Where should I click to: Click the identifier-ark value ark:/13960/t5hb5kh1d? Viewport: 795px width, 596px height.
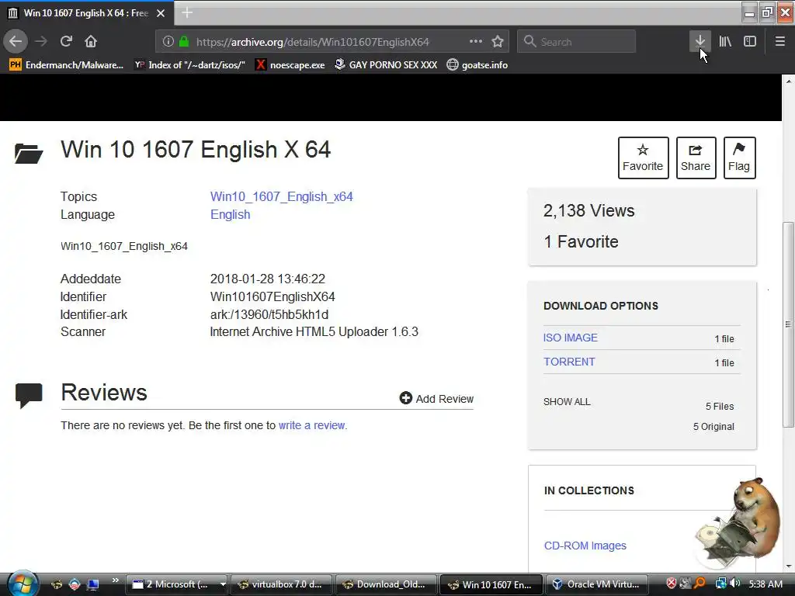tap(269, 315)
